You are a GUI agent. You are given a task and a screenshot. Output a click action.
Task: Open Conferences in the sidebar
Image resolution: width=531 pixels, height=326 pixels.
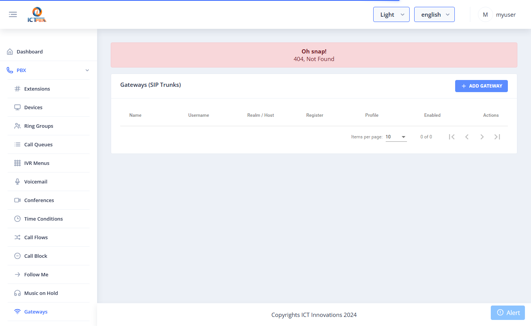point(49,200)
